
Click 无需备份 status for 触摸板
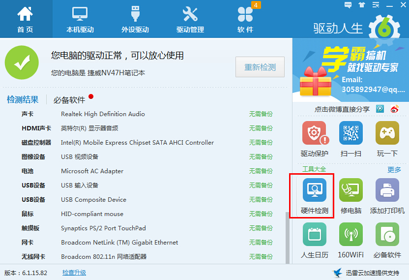pos(261,228)
